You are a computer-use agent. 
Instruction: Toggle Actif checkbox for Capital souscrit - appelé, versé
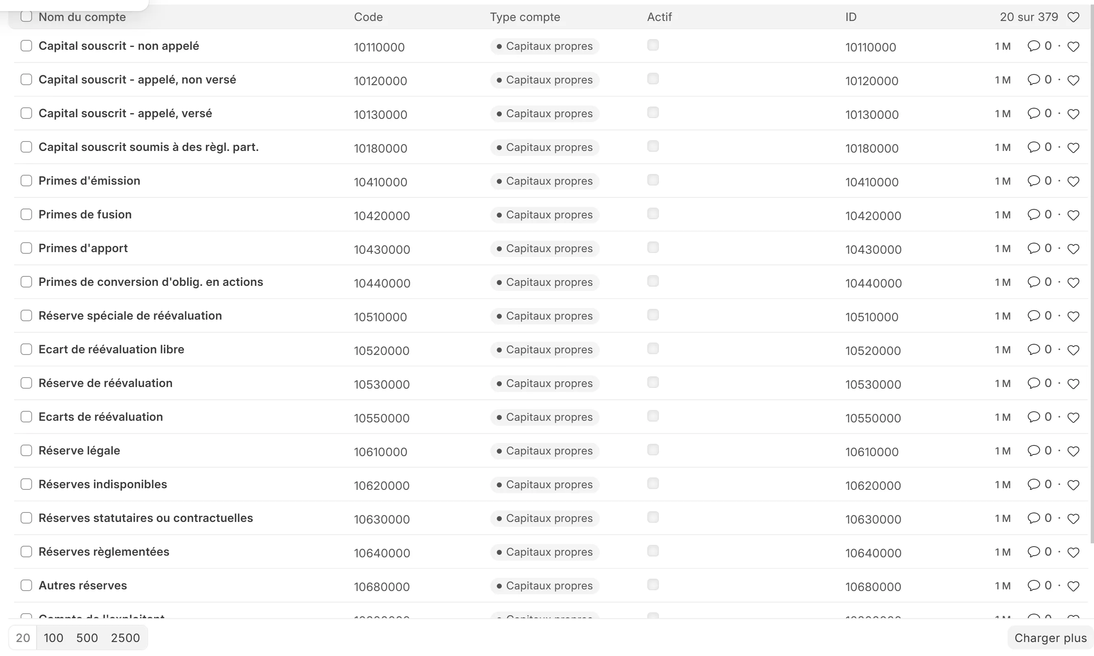(x=653, y=112)
